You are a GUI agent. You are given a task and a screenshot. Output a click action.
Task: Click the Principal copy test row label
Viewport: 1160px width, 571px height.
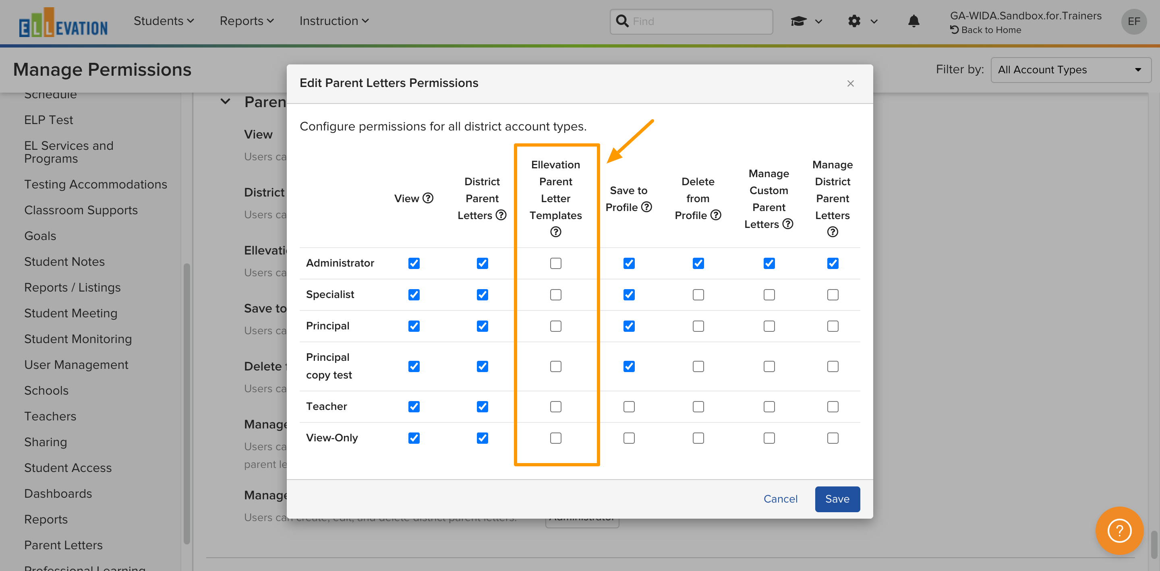329,366
